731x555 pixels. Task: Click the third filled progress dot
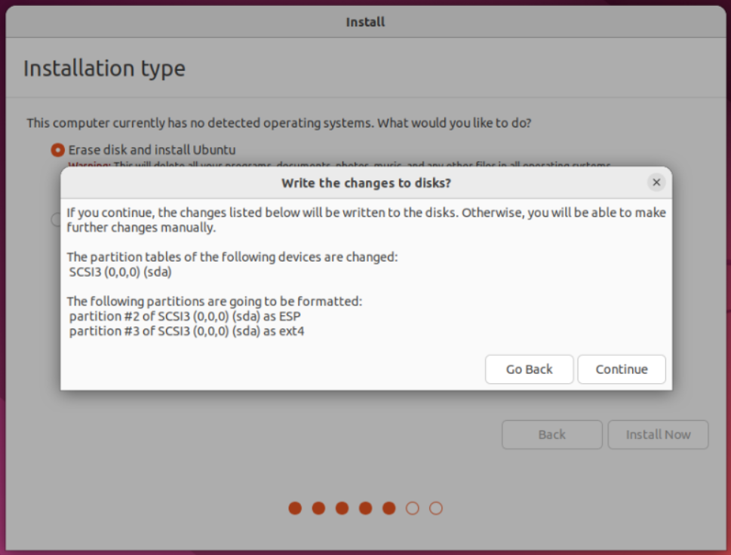click(342, 508)
